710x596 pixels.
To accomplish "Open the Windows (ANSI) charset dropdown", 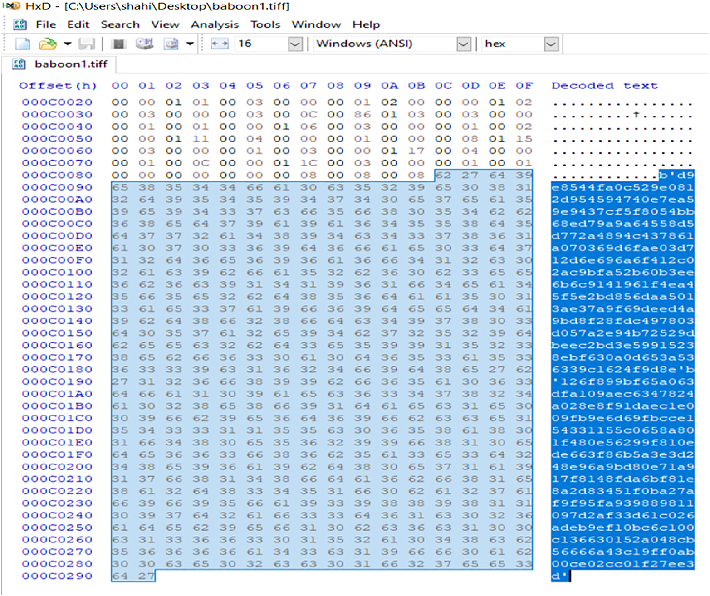I will (463, 44).
